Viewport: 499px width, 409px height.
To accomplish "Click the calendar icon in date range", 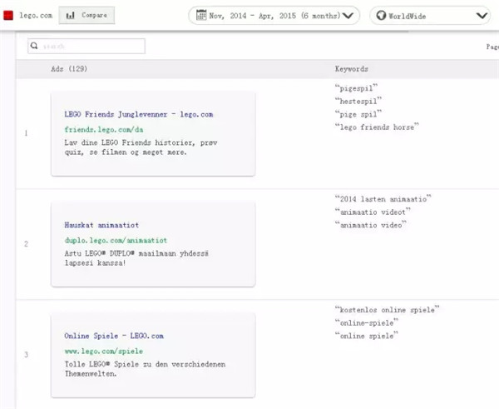I will click(201, 15).
